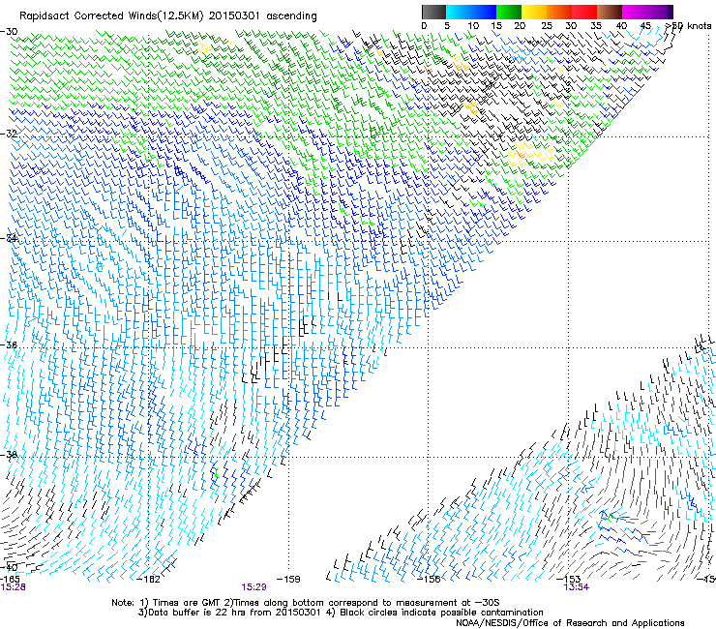Screen dimensions: 716x629
Task: Click the red 30–35 knots legend color
Action: [x=584, y=12]
